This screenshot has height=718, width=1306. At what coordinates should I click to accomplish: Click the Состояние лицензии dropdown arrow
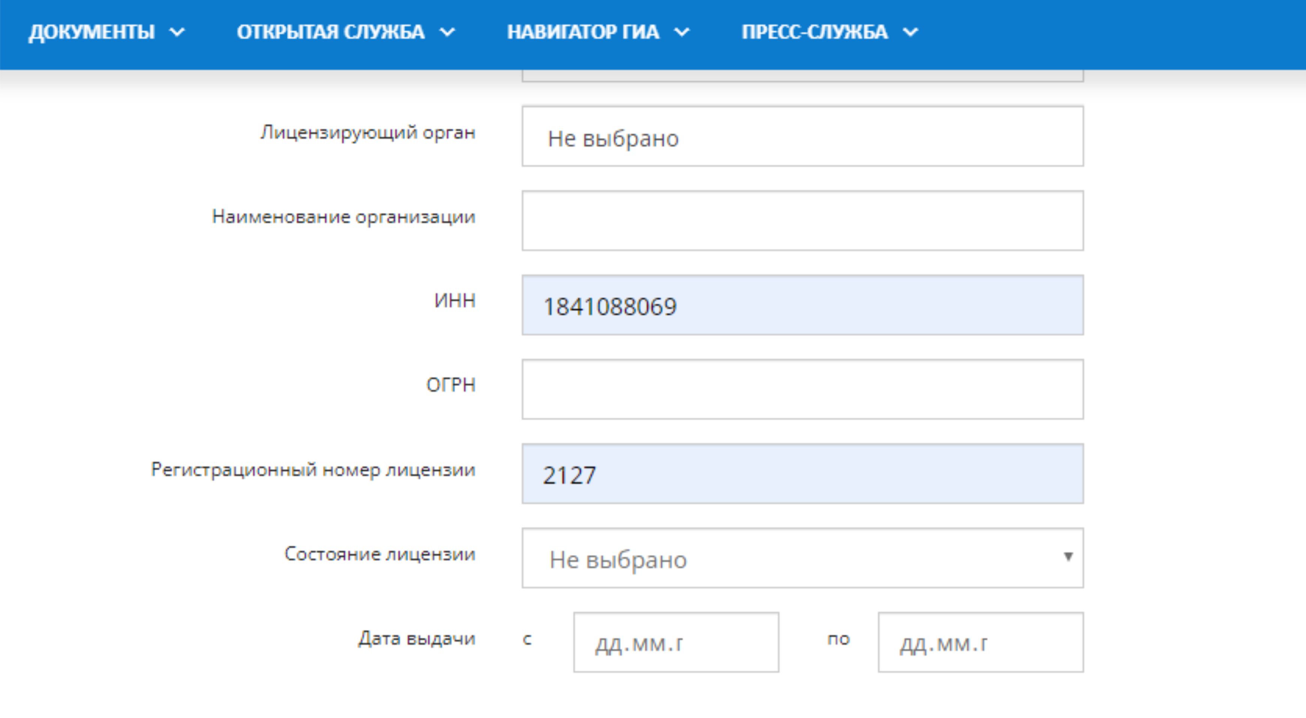pyautogui.click(x=1068, y=557)
